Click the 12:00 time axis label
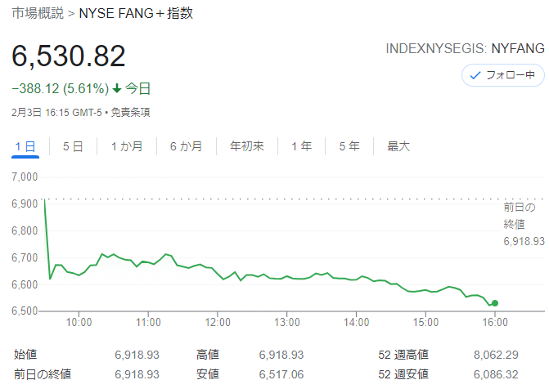 [218, 322]
